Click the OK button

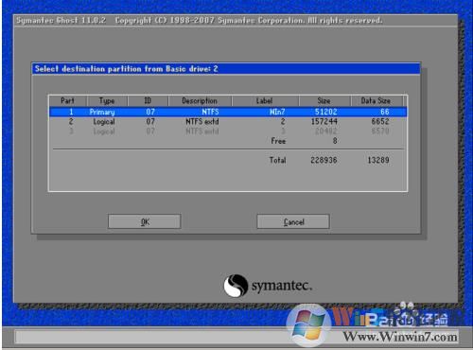145,221
